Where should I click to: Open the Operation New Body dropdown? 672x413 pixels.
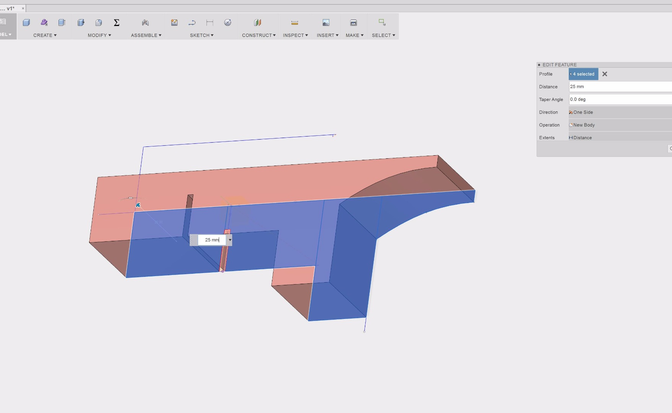point(620,125)
